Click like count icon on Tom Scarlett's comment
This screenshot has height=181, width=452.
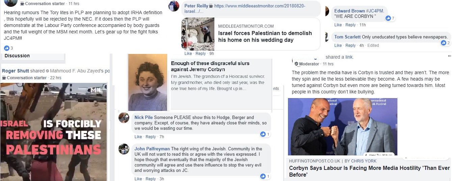click(x=443, y=43)
